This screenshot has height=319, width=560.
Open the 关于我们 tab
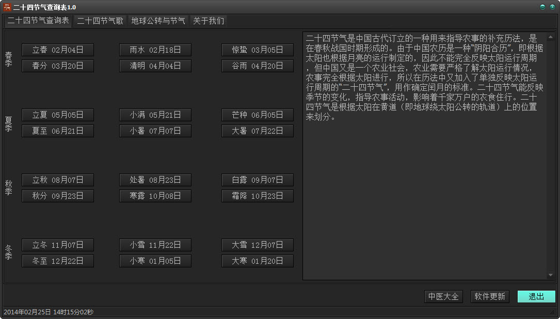tap(208, 21)
